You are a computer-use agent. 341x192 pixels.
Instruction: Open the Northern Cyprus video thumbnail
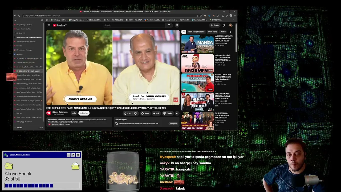[197, 82]
